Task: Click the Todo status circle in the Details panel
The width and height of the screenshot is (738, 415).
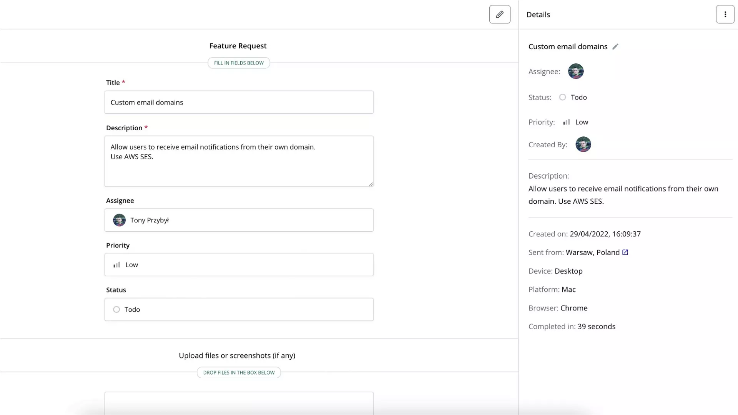Action: (x=562, y=97)
